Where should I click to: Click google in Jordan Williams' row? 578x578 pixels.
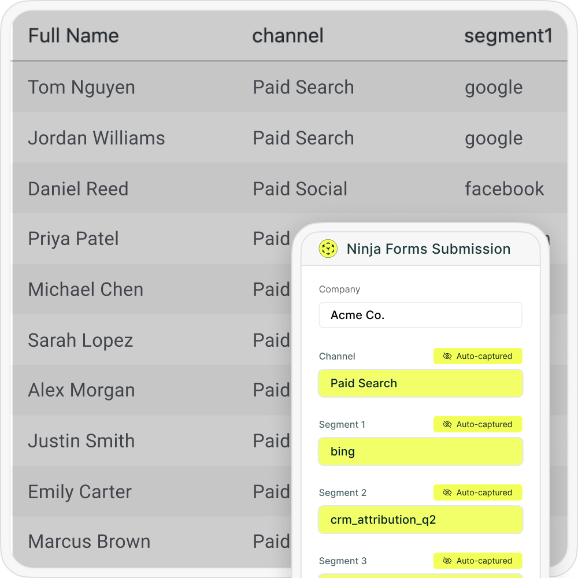point(494,139)
